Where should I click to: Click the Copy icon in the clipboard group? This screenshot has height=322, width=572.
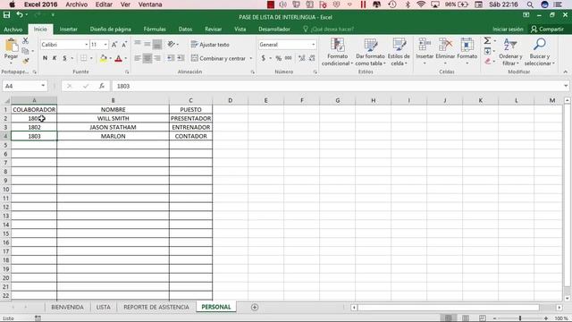pos(25,51)
